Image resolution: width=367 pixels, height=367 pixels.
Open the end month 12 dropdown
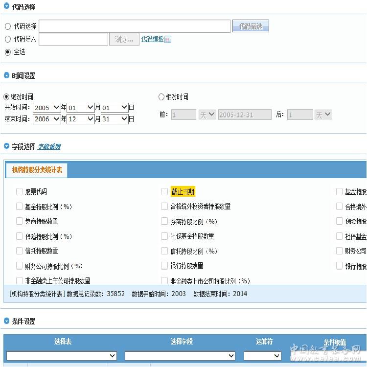pyautogui.click(x=81, y=119)
